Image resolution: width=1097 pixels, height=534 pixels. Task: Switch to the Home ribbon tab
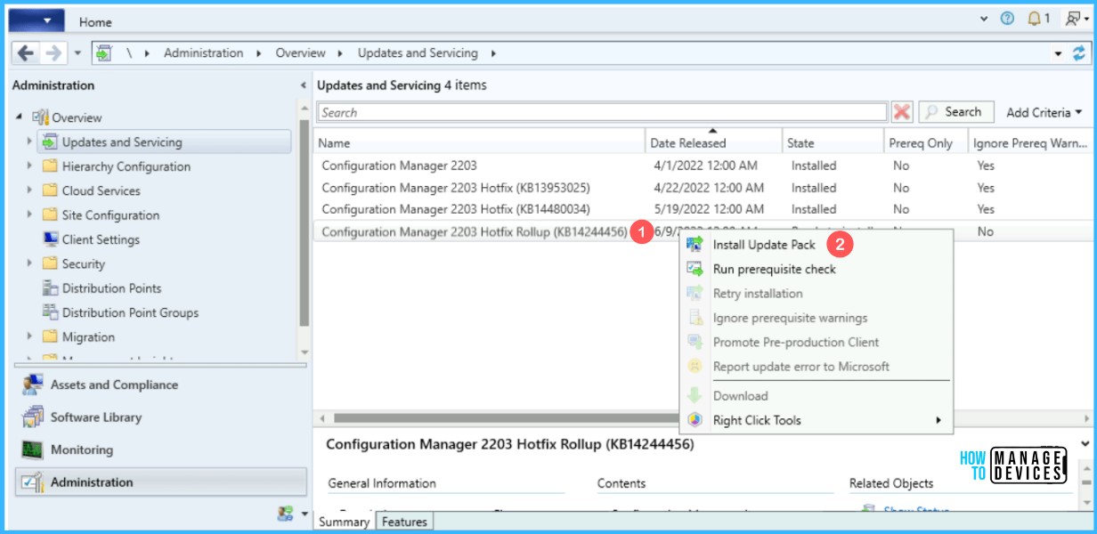pyautogui.click(x=94, y=20)
